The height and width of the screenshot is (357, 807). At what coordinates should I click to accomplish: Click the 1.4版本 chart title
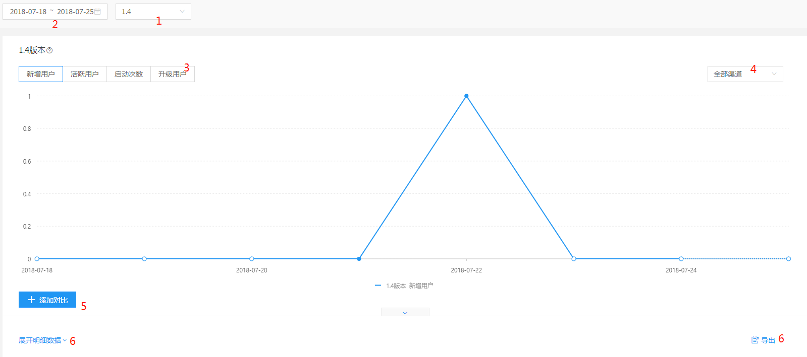coord(32,50)
